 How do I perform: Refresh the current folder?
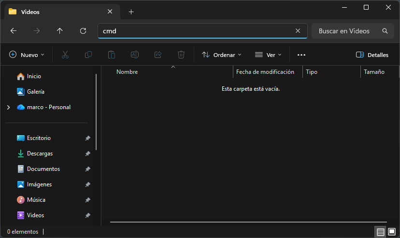[83, 31]
